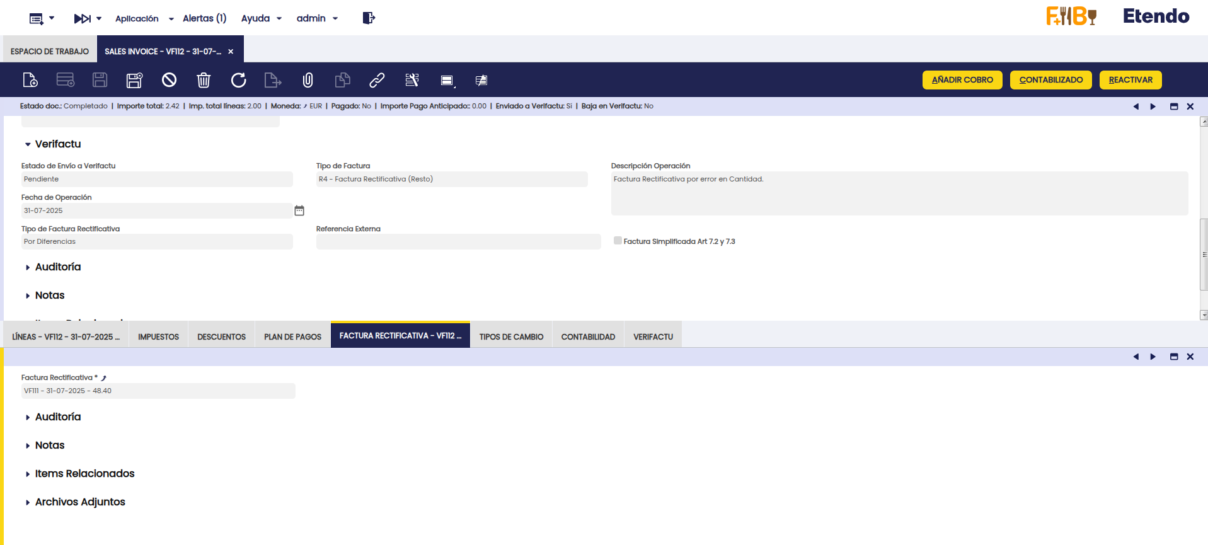Click the Referencia Externa input field

pyautogui.click(x=458, y=242)
